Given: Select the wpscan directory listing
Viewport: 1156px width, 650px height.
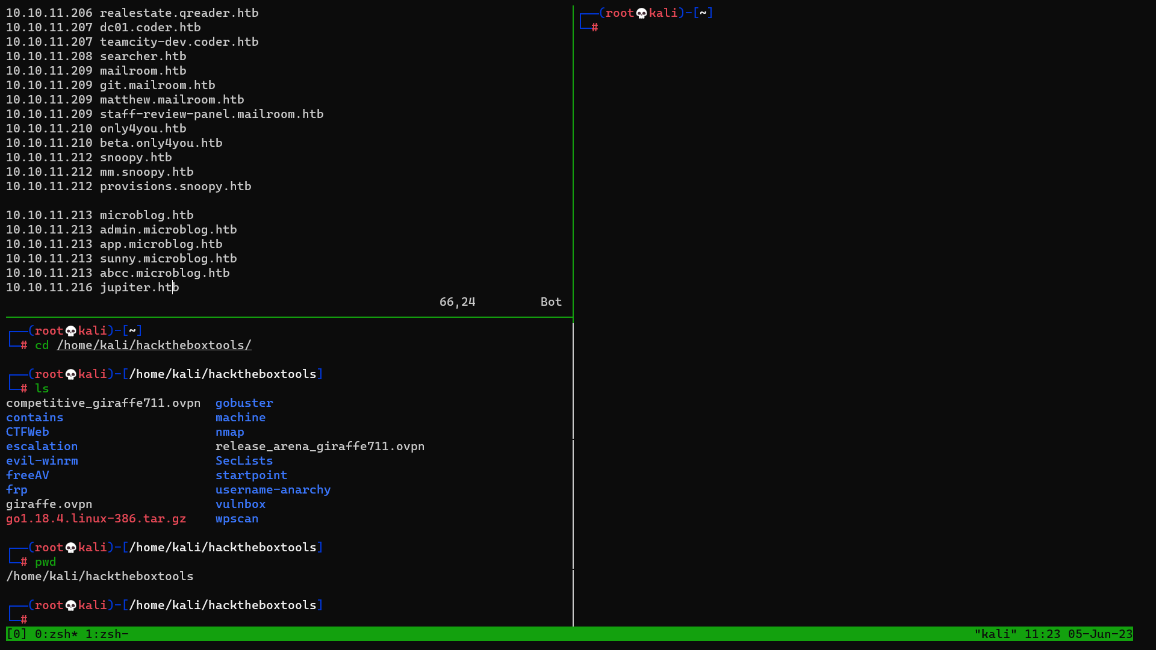Looking at the screenshot, I should [237, 518].
